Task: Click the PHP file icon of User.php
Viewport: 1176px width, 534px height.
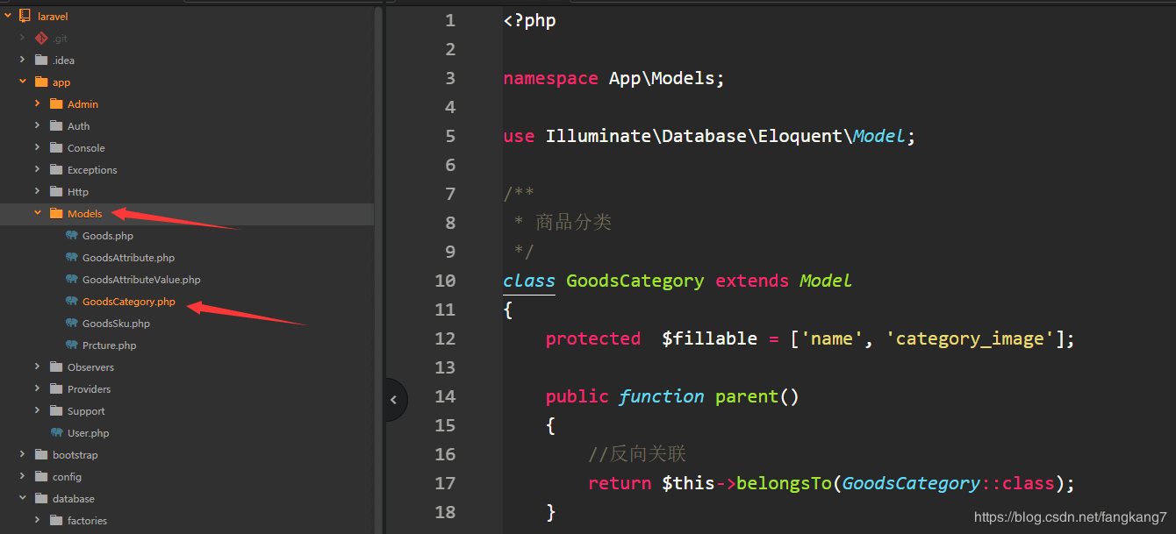Action: click(x=56, y=432)
